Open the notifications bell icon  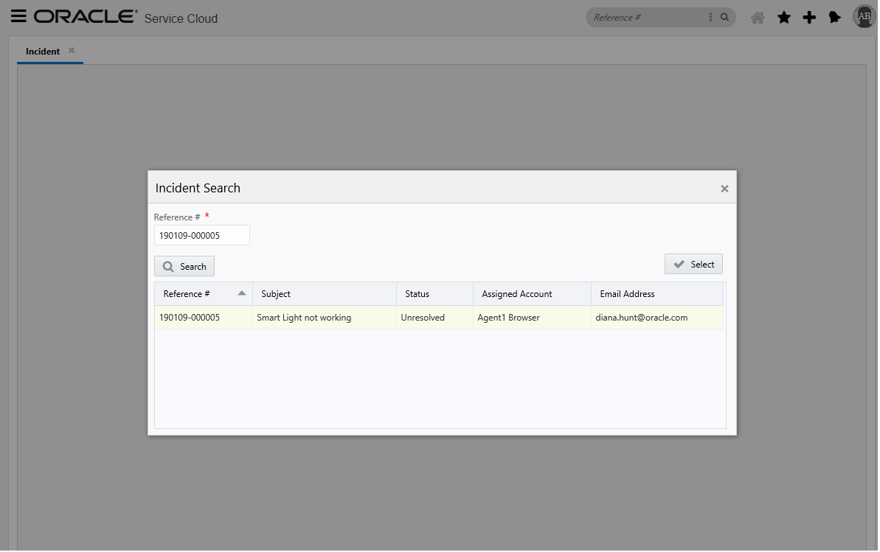tap(834, 17)
